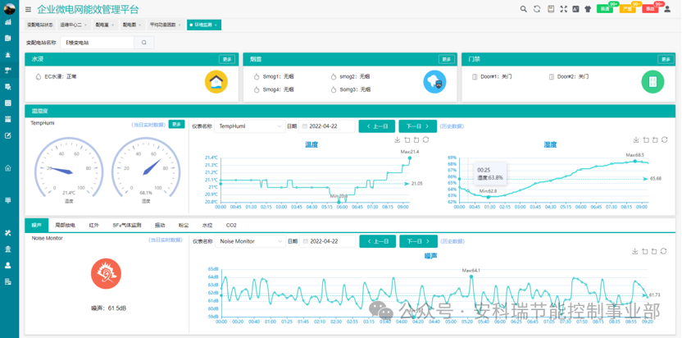Open the alarm siren sidebar icon
682x338 pixels.
8,54
